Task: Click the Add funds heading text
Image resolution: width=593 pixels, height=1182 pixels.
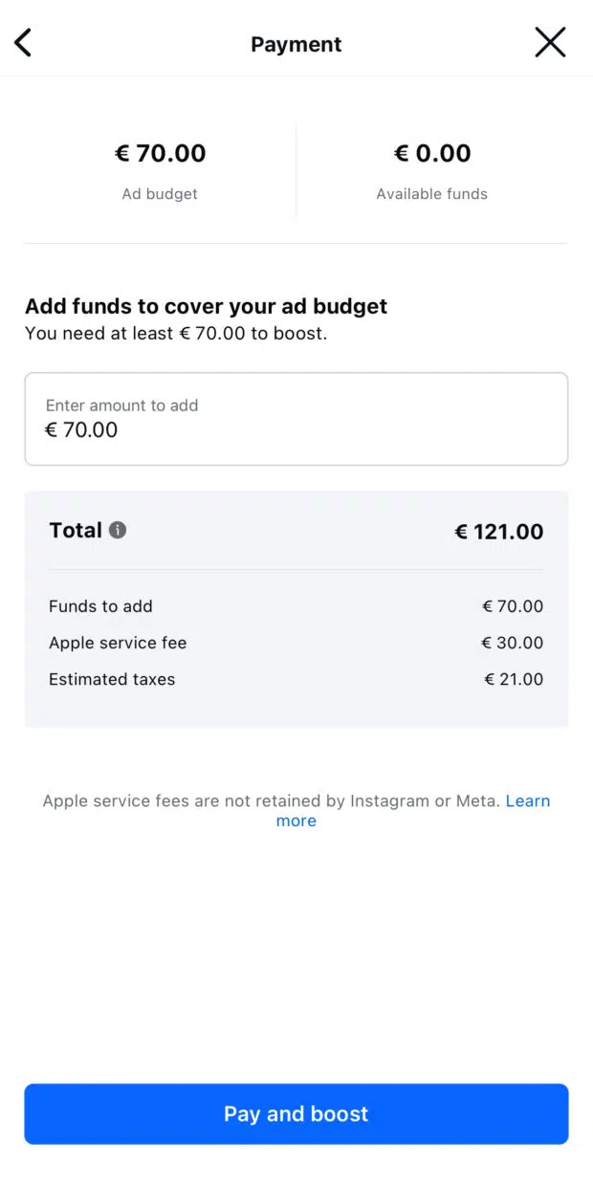Action: coord(206,306)
